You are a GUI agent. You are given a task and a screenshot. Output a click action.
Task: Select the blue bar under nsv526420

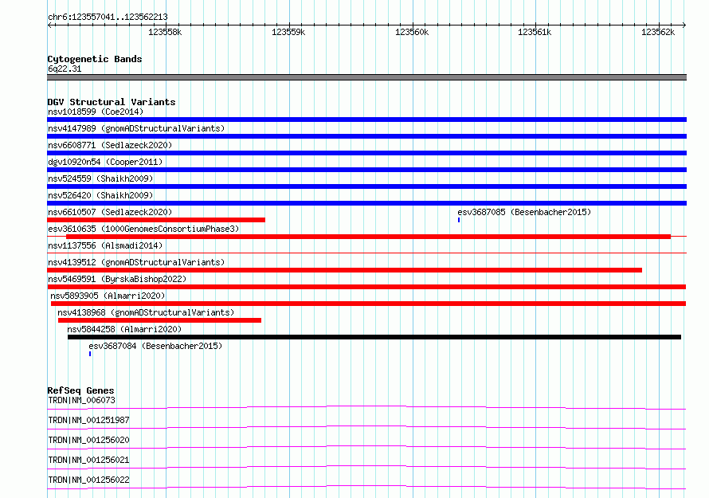click(x=366, y=203)
